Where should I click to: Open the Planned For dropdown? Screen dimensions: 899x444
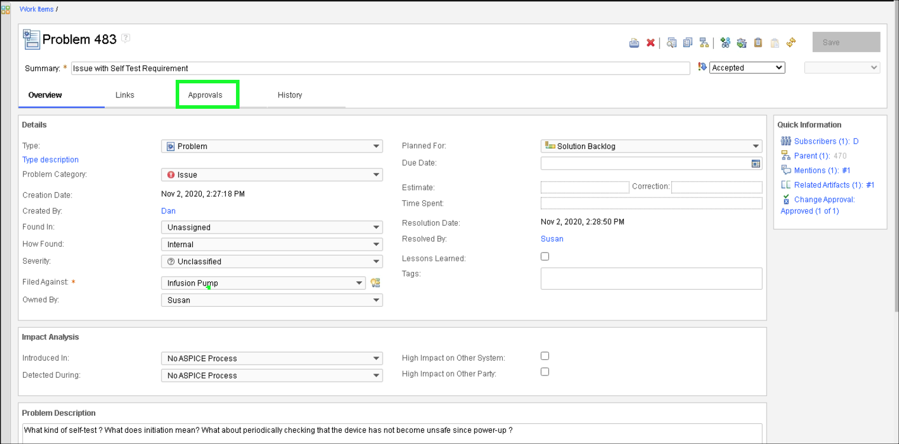(x=651, y=146)
